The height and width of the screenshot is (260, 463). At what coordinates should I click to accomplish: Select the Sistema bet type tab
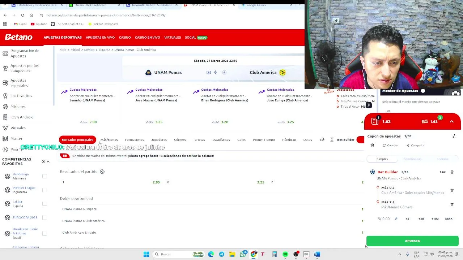coord(442,159)
